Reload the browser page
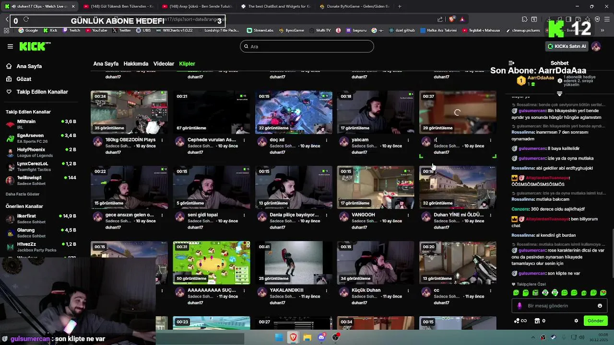 (26, 19)
